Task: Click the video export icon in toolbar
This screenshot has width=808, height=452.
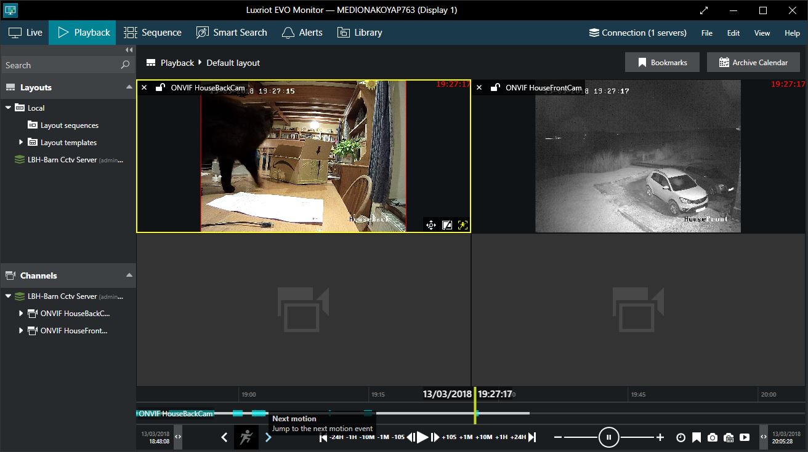Action: click(745, 437)
